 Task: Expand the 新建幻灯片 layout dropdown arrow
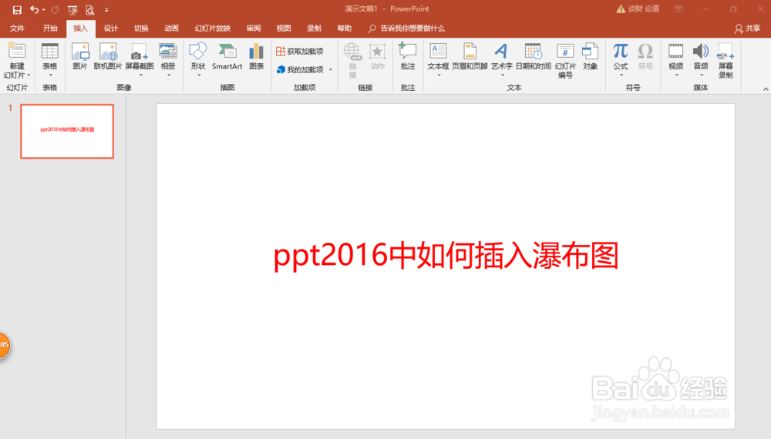point(29,75)
